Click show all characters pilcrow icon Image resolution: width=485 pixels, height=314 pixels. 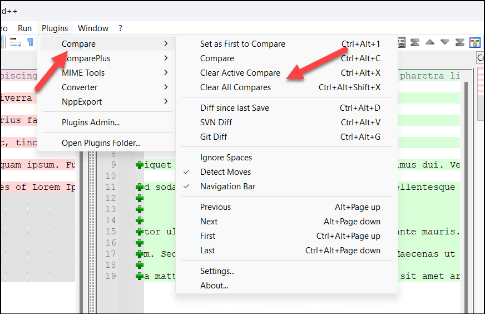30,42
